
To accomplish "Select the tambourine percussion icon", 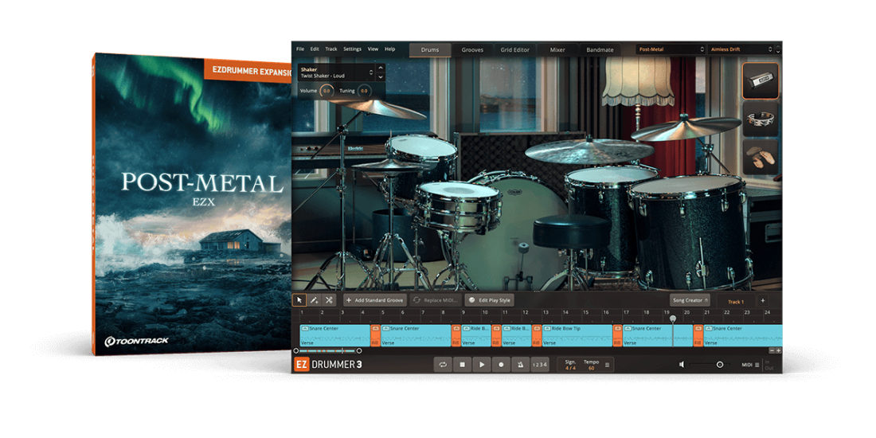I will pyautogui.click(x=761, y=119).
